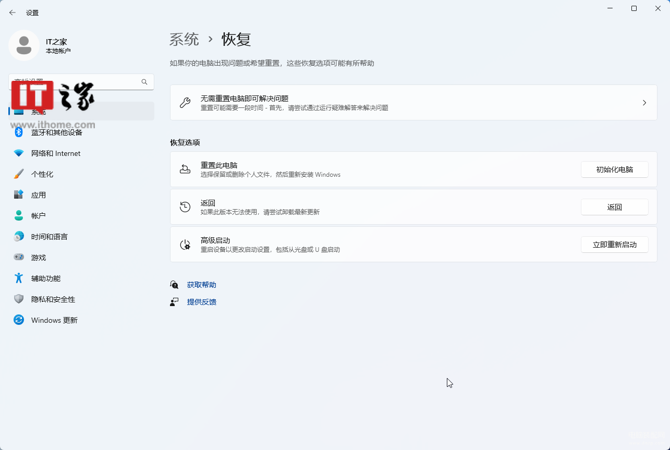Screen dimensions: 670x450
Task: Click the 初始化电脑 button
Action: click(615, 169)
